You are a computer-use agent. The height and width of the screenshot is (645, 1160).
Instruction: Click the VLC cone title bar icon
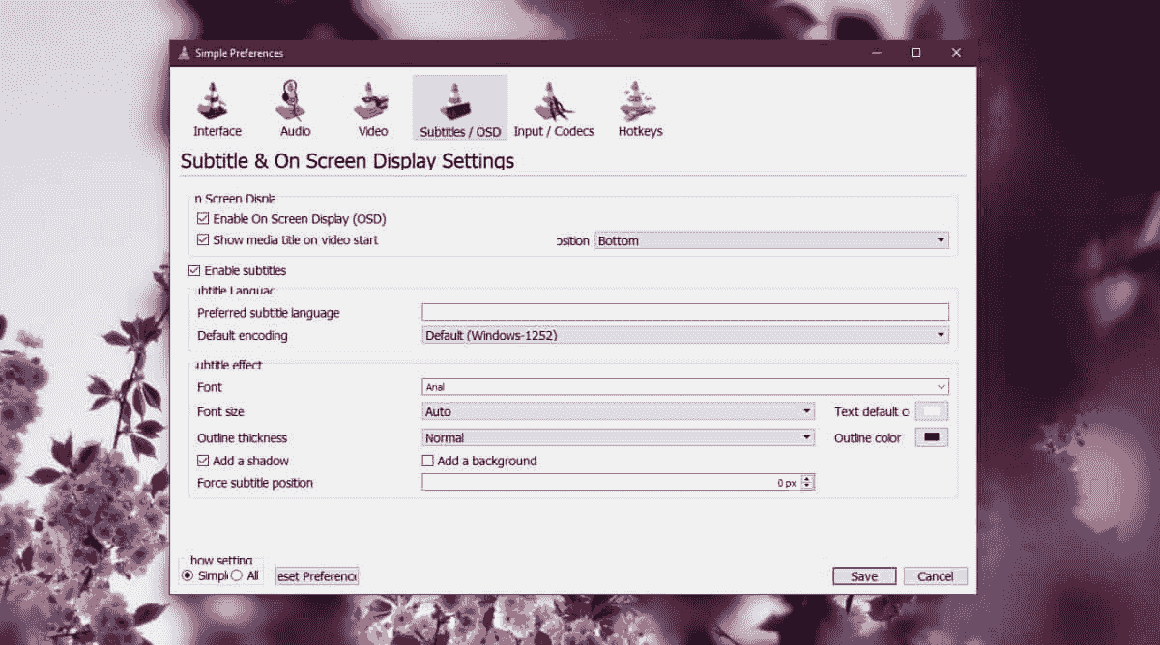click(182, 53)
